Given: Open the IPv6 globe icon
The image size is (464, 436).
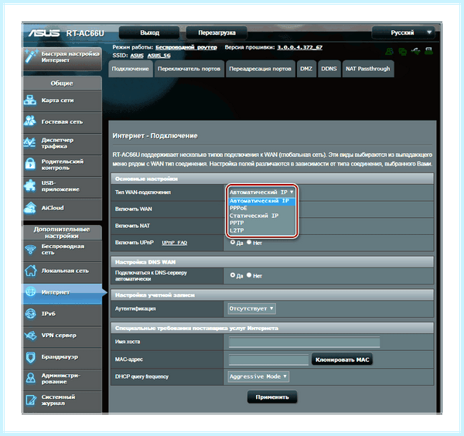Looking at the screenshot, I should click(x=31, y=314).
